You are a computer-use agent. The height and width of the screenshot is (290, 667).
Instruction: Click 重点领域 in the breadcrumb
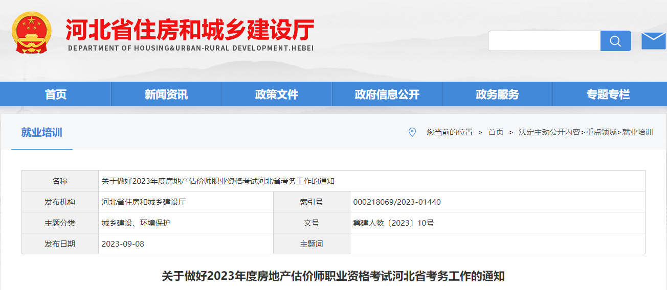601,132
